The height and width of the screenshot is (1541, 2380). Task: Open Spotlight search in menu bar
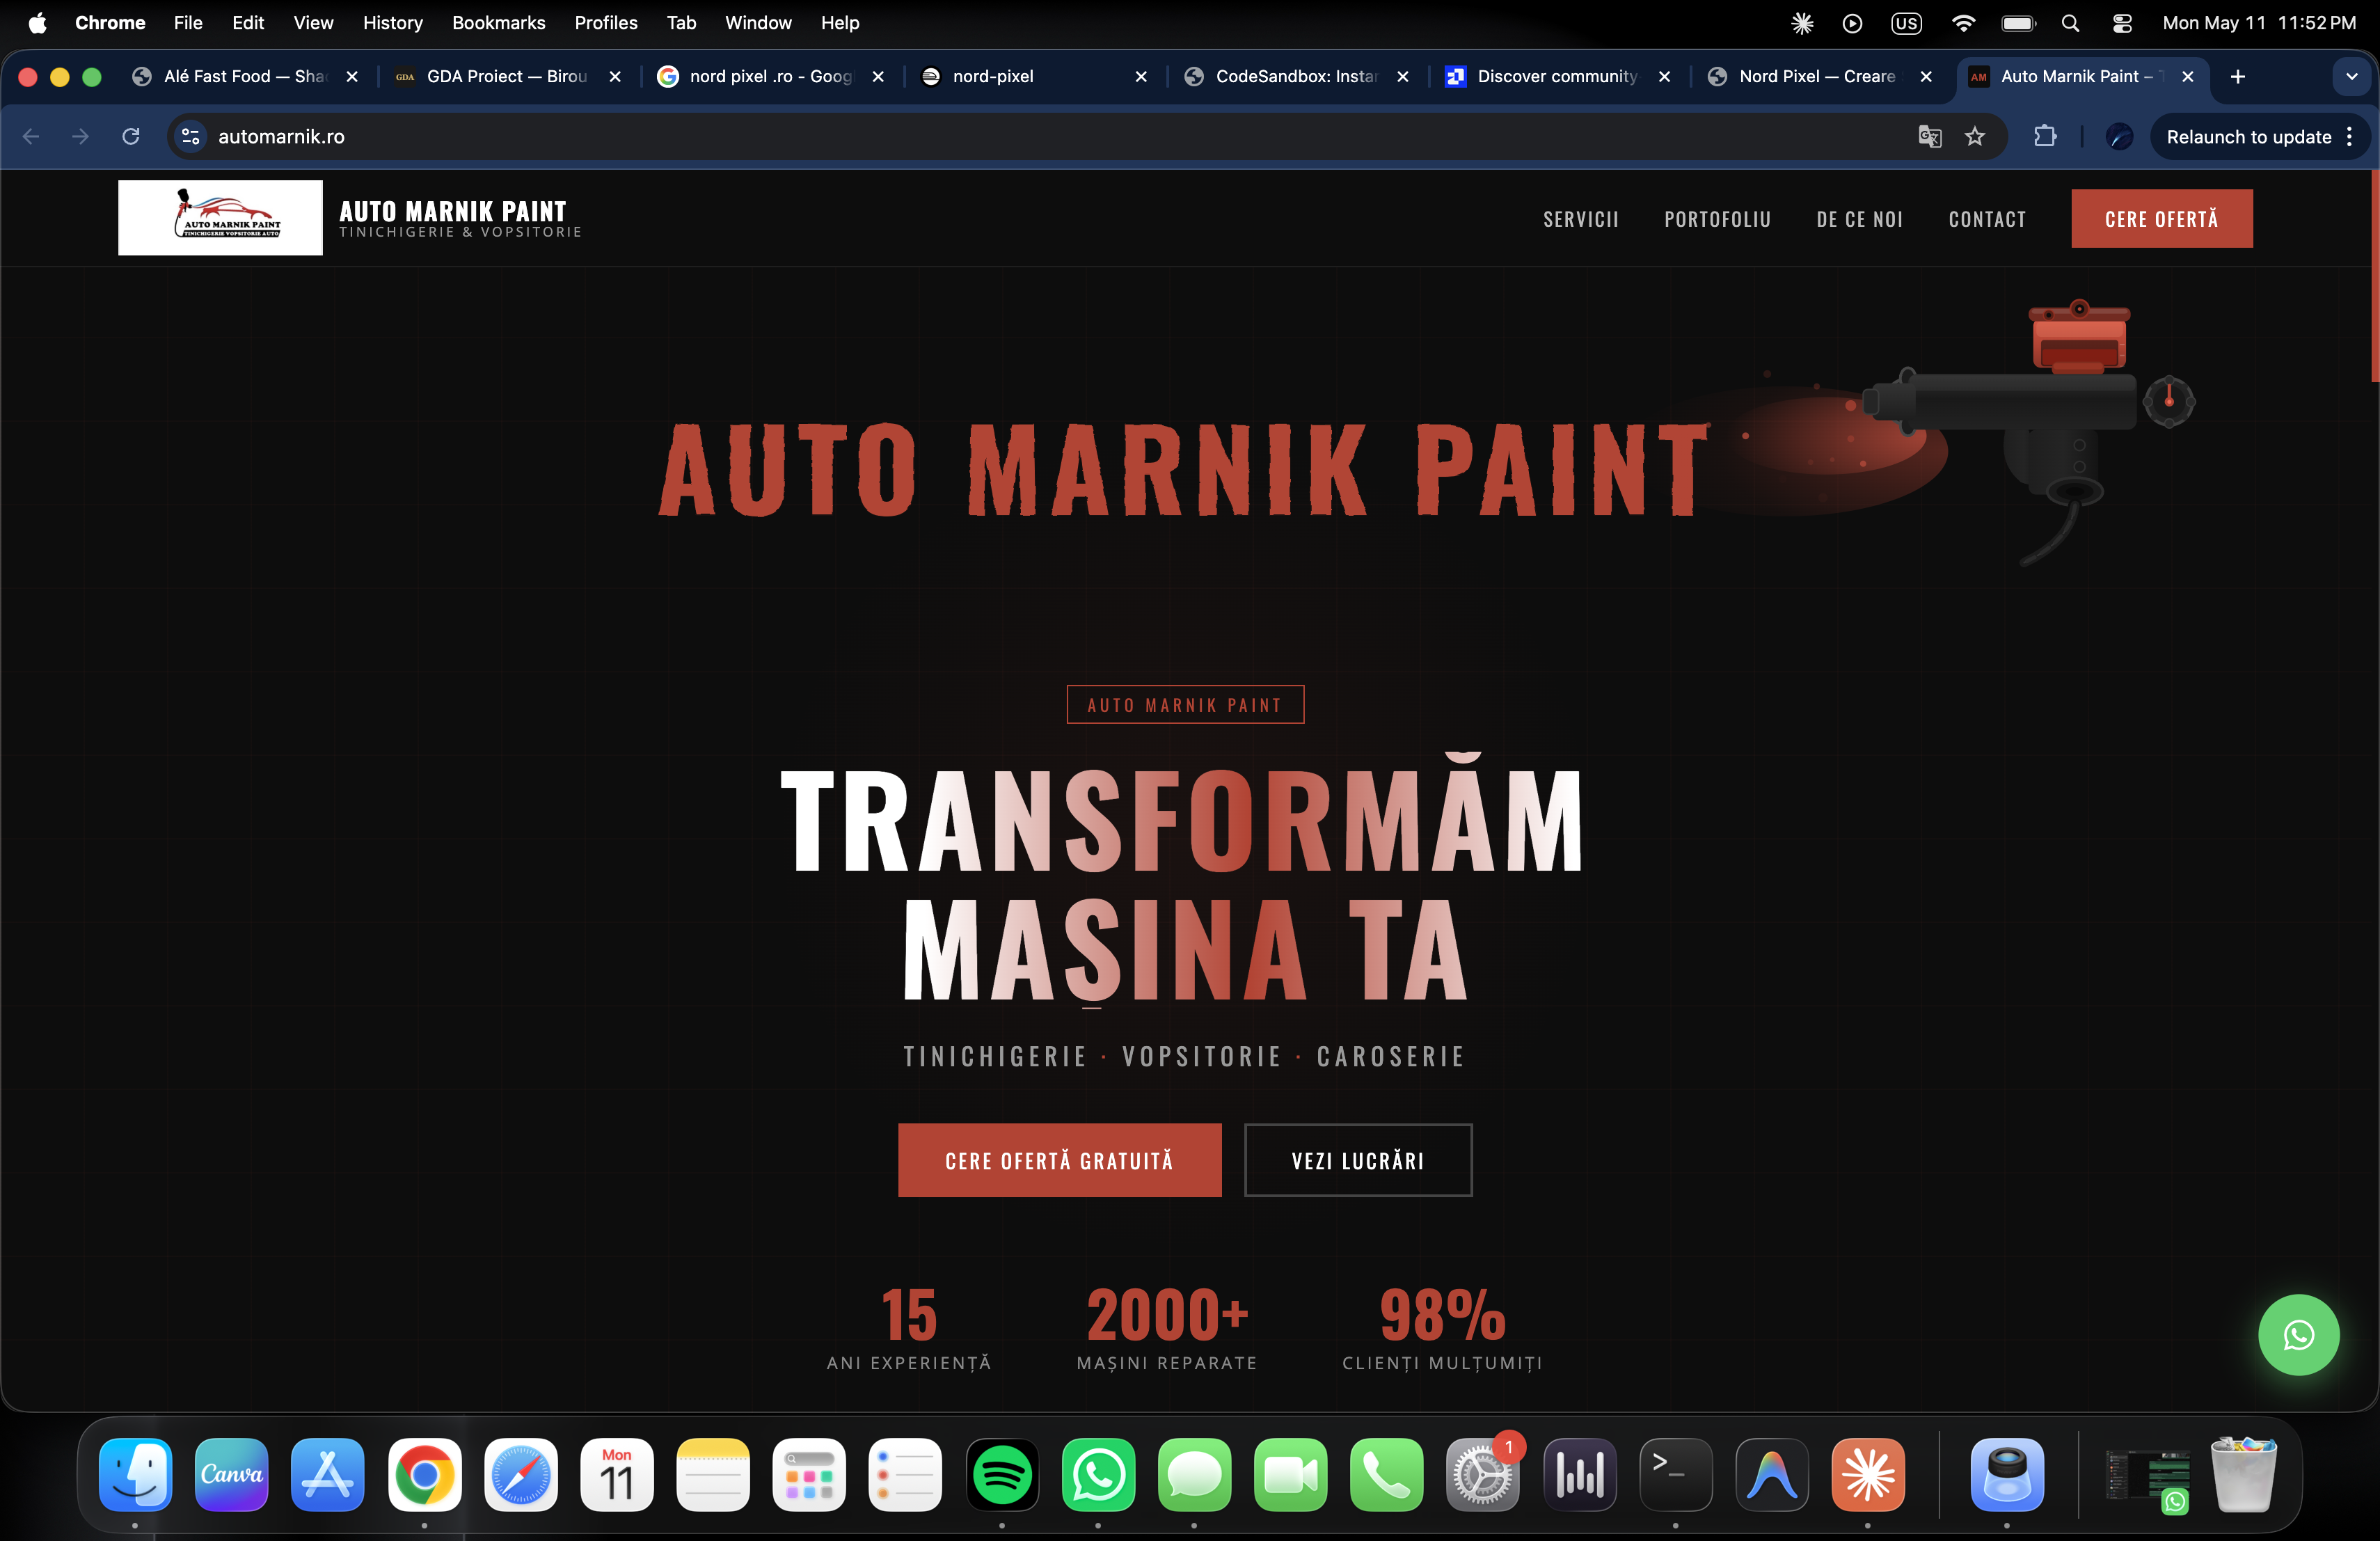pos(2070,22)
